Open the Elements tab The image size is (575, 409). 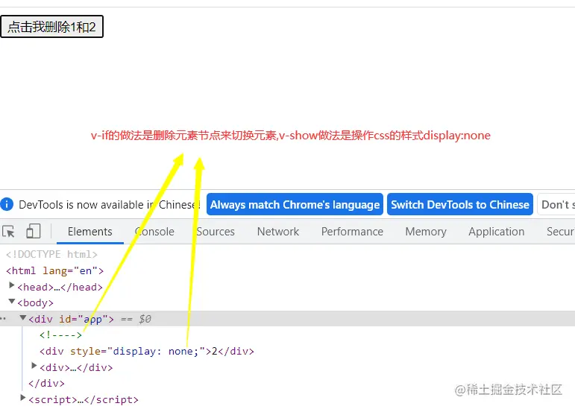point(89,232)
